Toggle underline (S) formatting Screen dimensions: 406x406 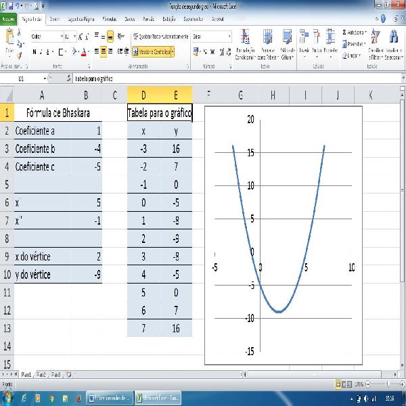tap(47, 52)
